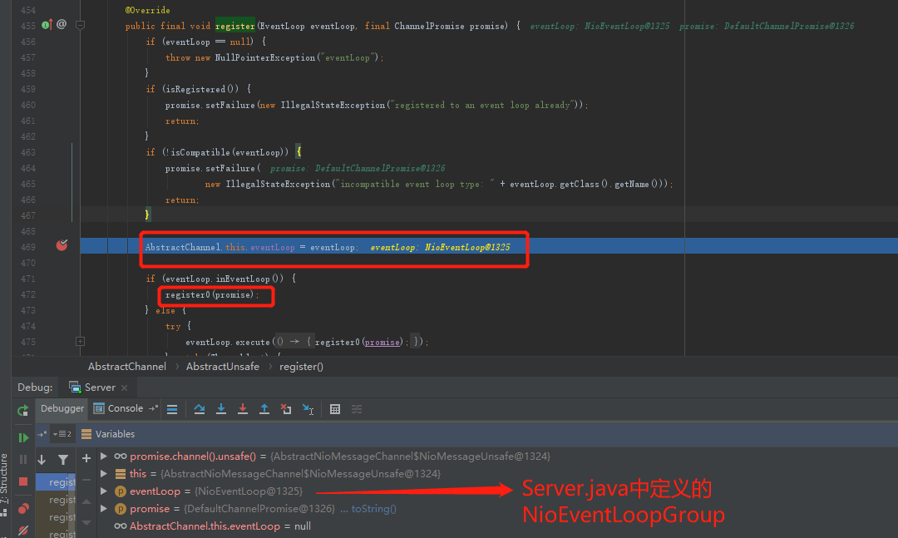This screenshot has height=538, width=898.
Task: Click the 'register' method name on line 455
Action: click(x=234, y=26)
